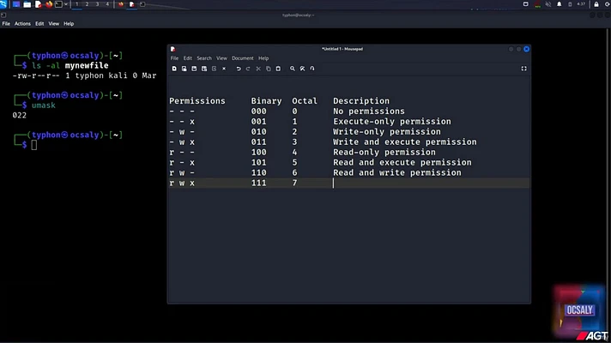611x343 pixels.
Task: Click 'Write and execute permission' text
Action: [x=405, y=142]
